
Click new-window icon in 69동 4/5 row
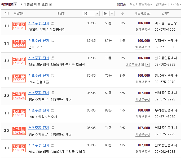(53, 110)
